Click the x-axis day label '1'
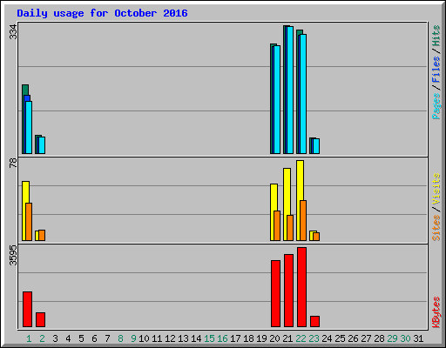The width and height of the screenshot is (446, 348). click(x=29, y=338)
